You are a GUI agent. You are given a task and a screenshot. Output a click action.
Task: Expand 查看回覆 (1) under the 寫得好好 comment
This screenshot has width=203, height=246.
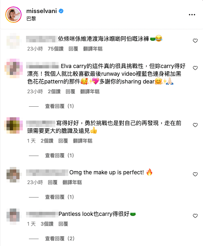pyautogui.click(x=59, y=156)
